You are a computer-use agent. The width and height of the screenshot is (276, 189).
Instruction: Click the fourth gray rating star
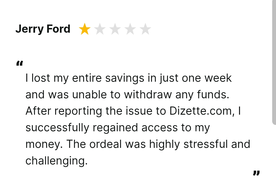[x=130, y=29]
